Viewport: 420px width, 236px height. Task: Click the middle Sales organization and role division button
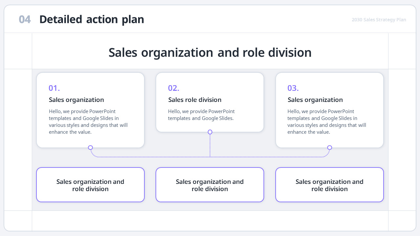(x=210, y=185)
